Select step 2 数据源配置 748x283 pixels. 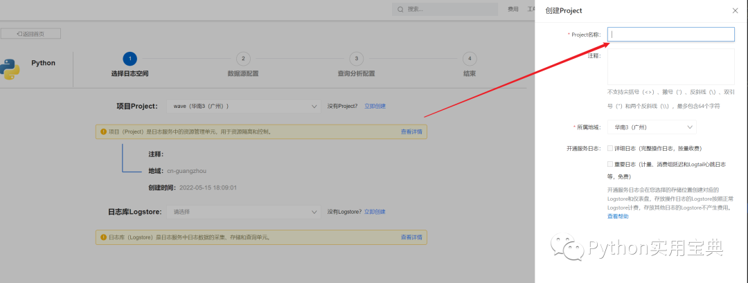[x=243, y=59]
